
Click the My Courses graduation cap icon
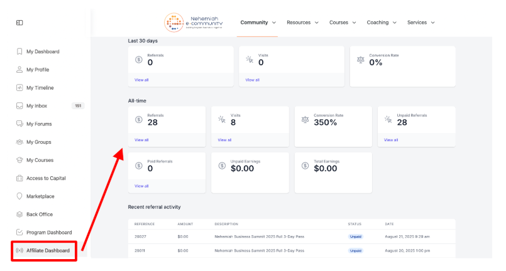point(19,160)
